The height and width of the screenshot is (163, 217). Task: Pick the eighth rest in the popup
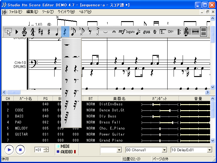pos(67,81)
